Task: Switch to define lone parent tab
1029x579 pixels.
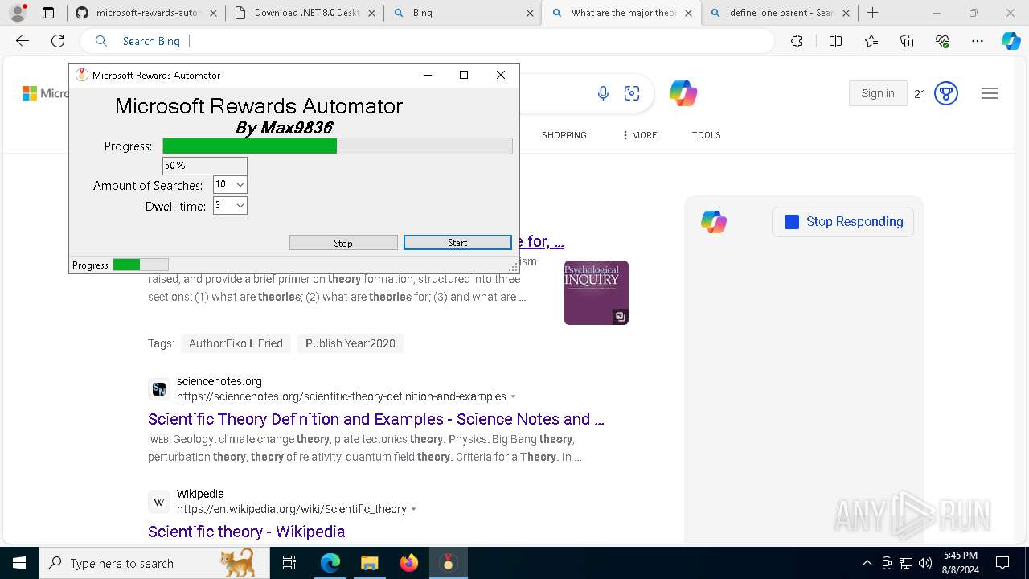Action: (778, 13)
